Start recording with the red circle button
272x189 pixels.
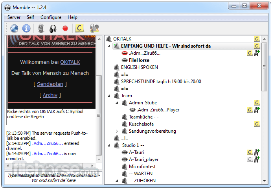(65, 28)
